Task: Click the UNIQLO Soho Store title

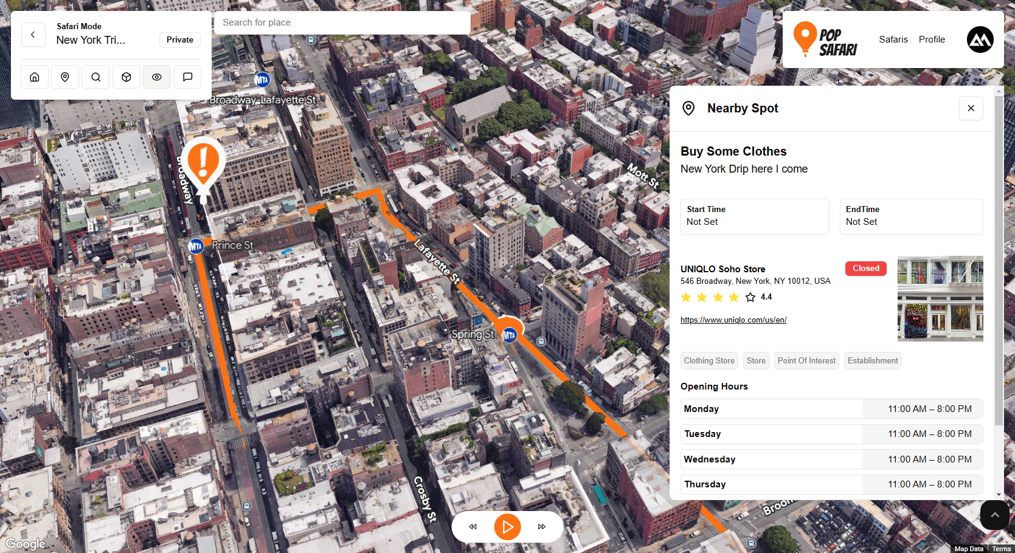Action: (722, 269)
